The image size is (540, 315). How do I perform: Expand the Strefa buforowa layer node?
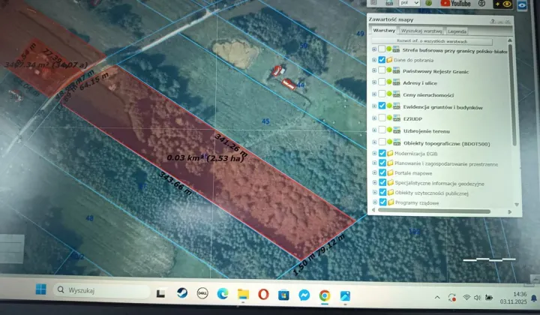point(374,49)
